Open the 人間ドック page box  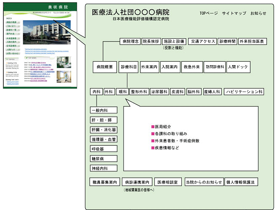point(237,67)
